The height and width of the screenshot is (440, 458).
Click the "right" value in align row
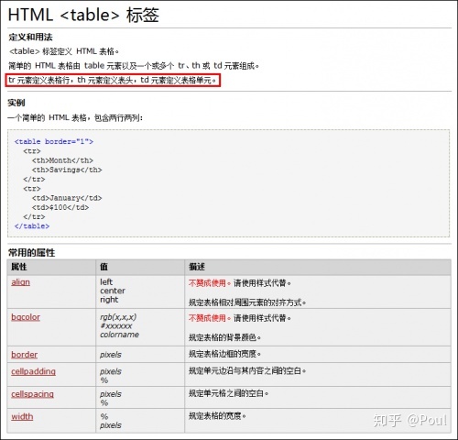point(109,300)
